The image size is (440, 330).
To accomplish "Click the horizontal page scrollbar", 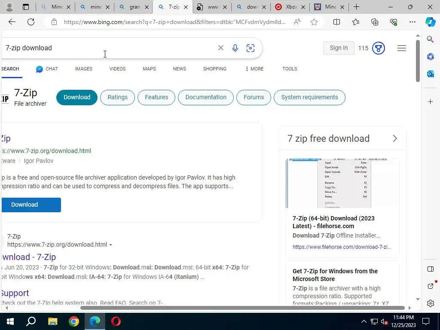I will [242, 308].
